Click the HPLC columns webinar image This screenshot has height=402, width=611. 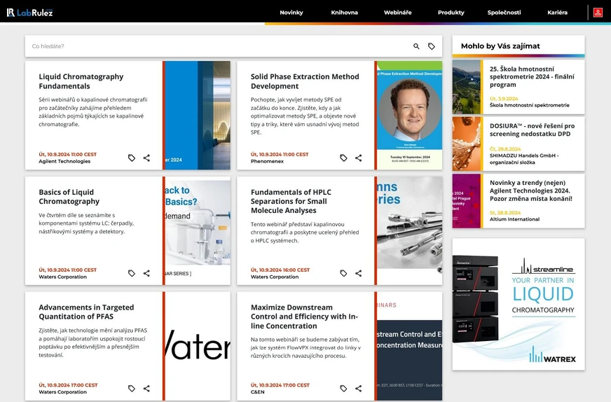pos(409,230)
